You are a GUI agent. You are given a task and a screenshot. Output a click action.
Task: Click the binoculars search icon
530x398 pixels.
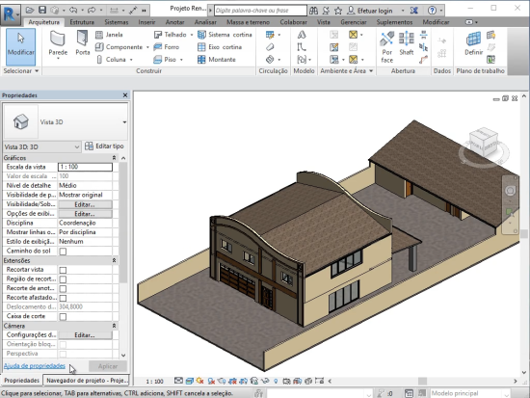pos(313,11)
